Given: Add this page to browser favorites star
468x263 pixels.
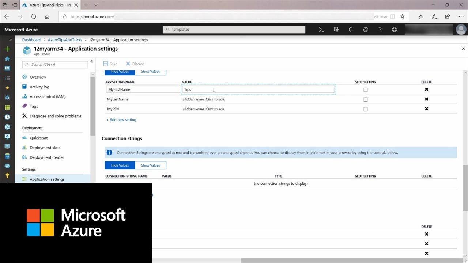Looking at the screenshot, I should (402, 16).
